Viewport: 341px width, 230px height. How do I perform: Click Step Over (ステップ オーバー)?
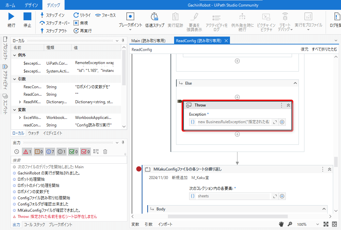click(55, 23)
